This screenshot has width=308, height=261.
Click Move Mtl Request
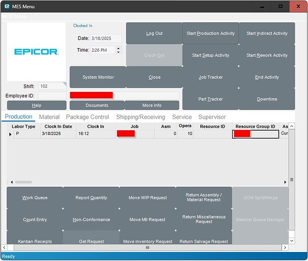(x=147, y=220)
